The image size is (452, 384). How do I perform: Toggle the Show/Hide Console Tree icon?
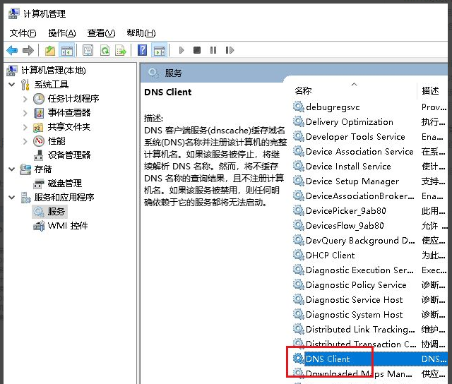tap(67, 50)
